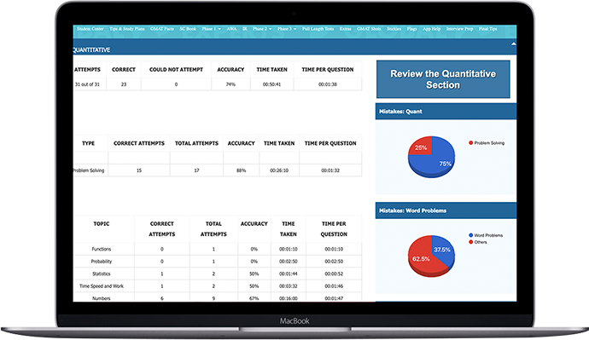Open GMAT Shots
Screen dimensions: 589x340
tap(369, 29)
